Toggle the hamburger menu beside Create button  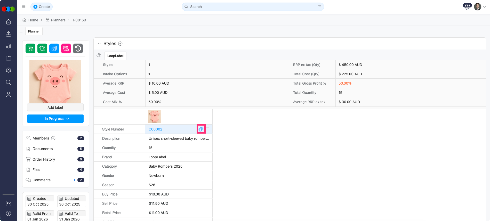tap(24, 7)
